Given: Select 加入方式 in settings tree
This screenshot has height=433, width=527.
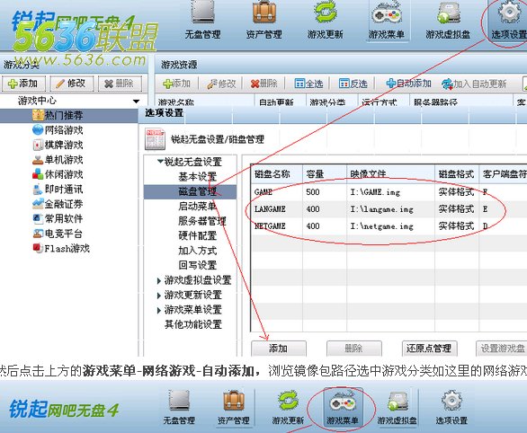Looking at the screenshot, I should [198, 251].
